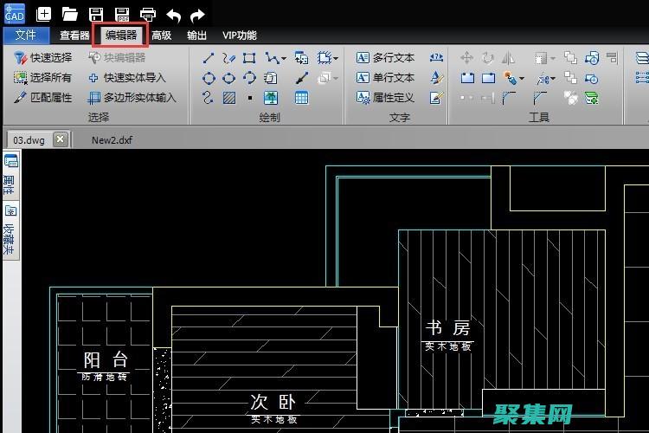This screenshot has width=649, height=433.
Task: Open the 属性 side panel
Action: [x=10, y=175]
